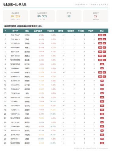Click the 47.06% rate in row 1
Viewport: 125px width, 152px height.
(41, 35)
